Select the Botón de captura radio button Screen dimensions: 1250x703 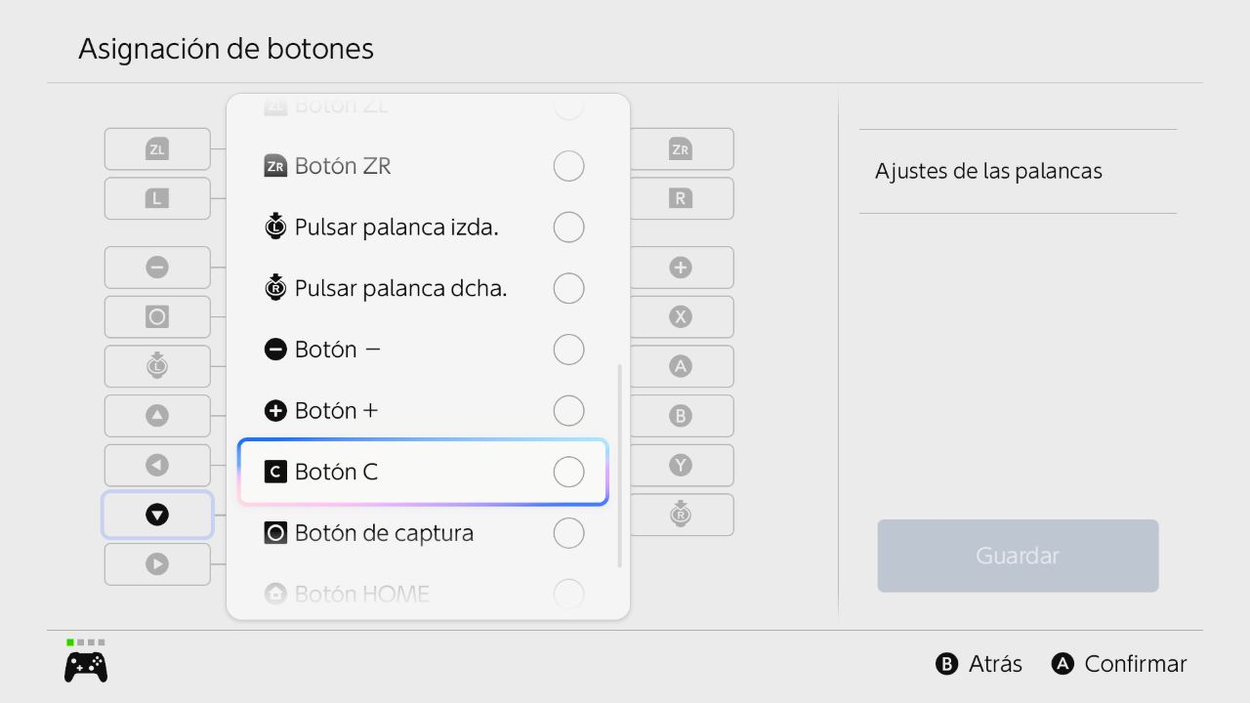pyautogui.click(x=569, y=532)
